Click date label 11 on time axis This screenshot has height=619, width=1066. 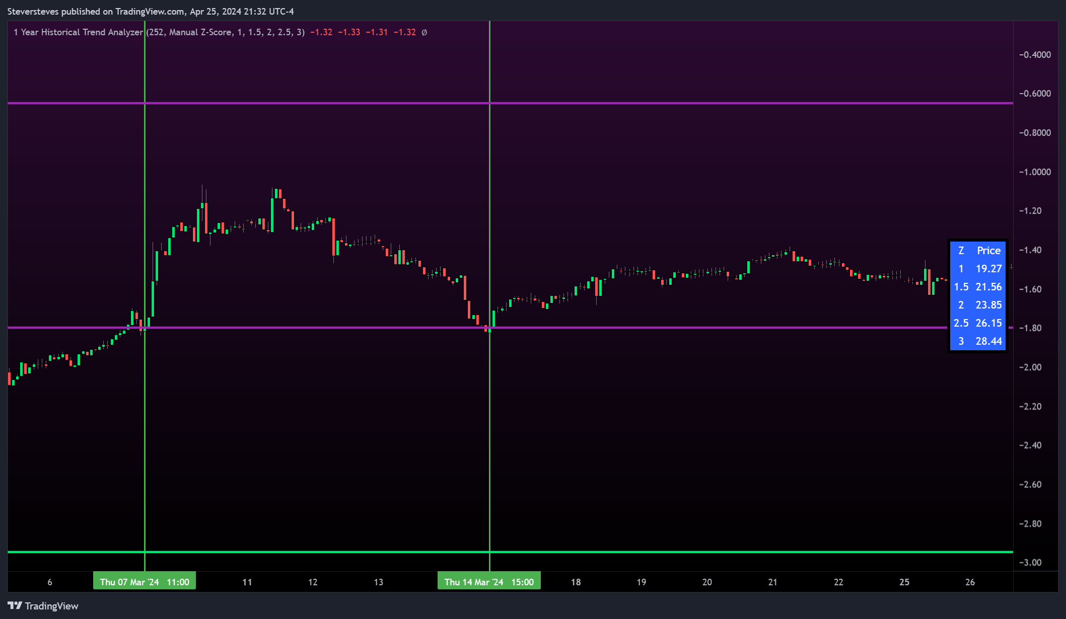pos(247,582)
